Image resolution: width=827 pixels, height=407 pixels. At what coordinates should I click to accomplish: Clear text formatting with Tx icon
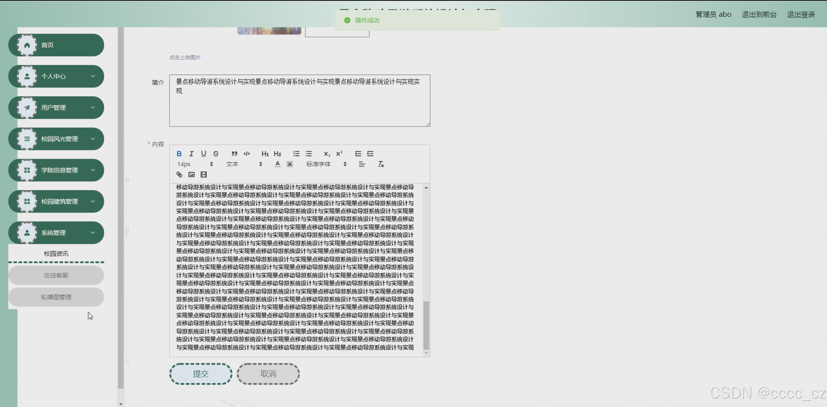tap(381, 164)
